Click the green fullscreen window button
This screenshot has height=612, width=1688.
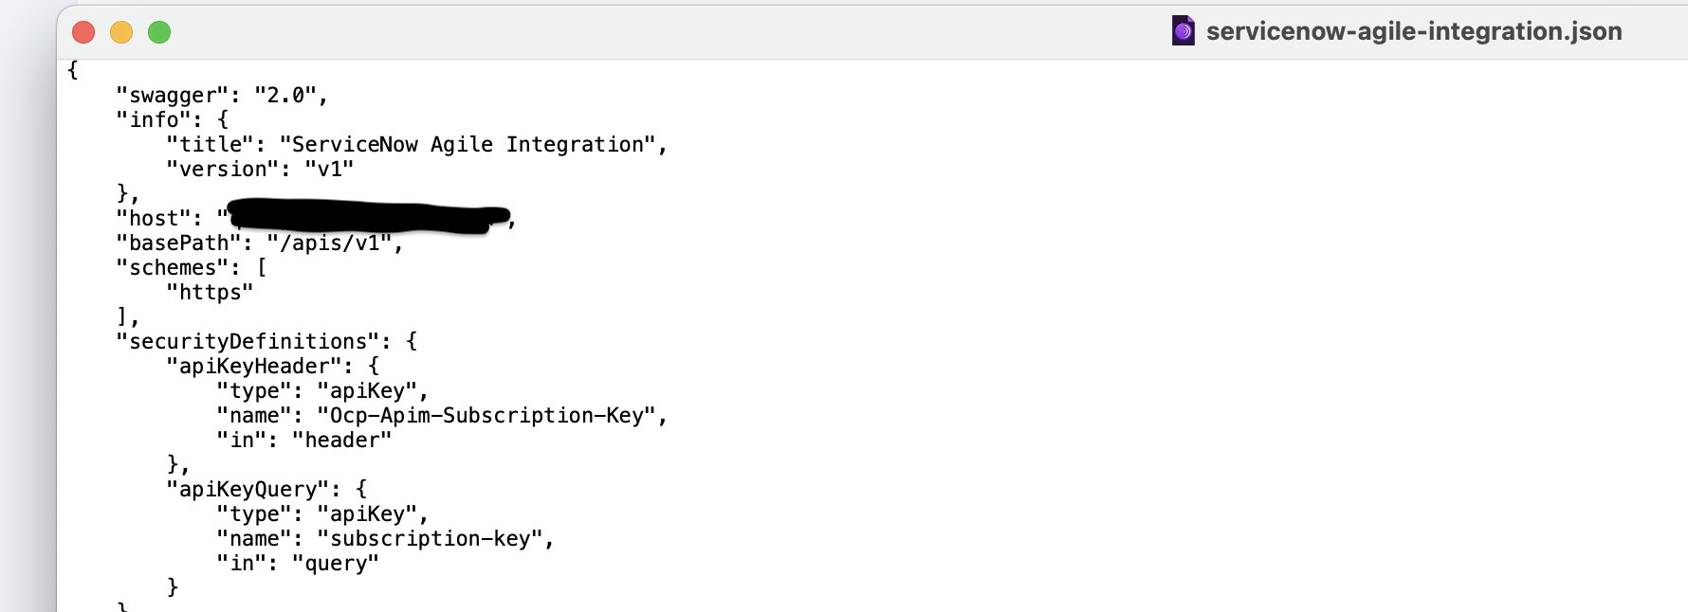click(159, 32)
